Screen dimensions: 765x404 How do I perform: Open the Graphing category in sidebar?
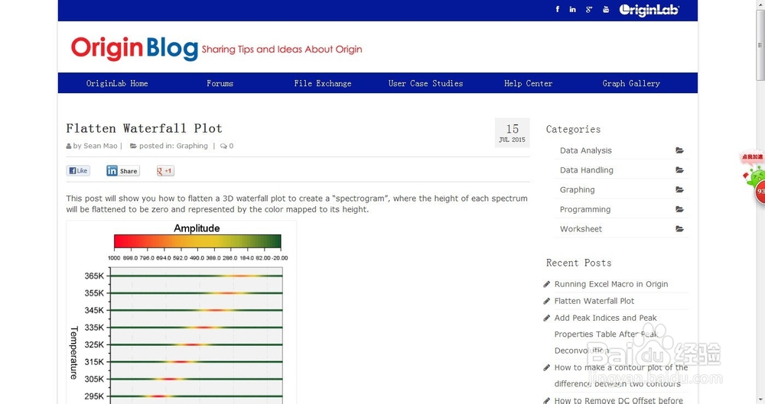click(577, 189)
